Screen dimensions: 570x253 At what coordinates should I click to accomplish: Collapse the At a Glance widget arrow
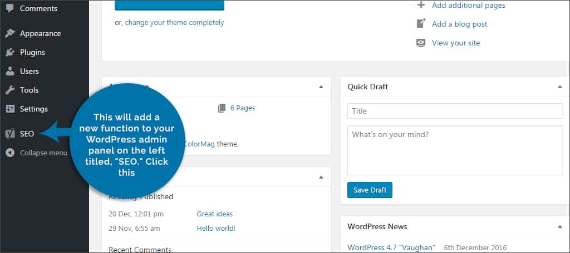tap(321, 87)
